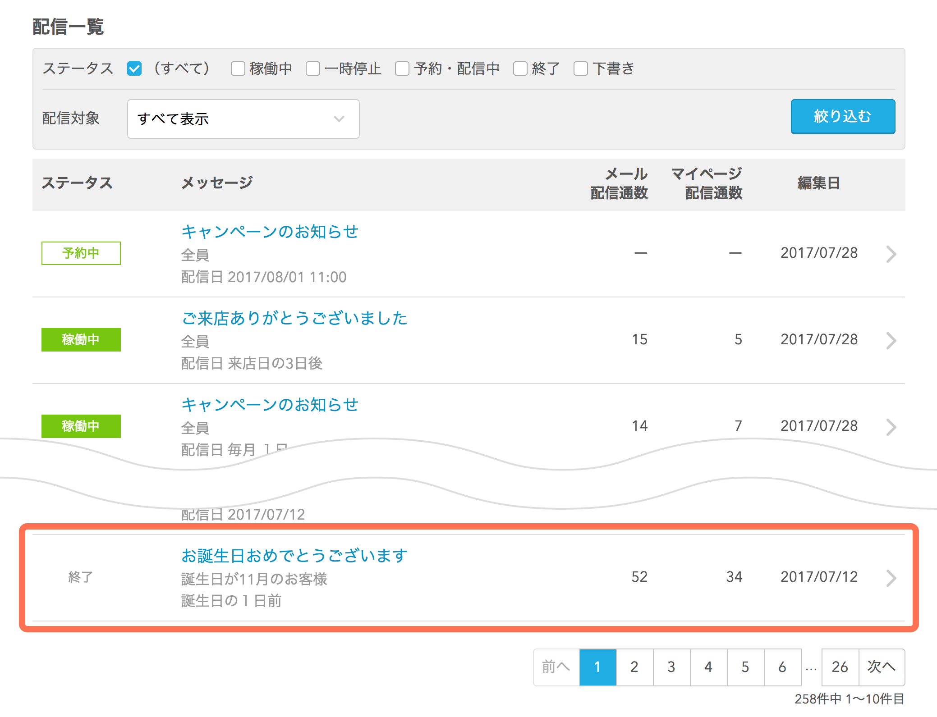Enable the 稼働中 status filter
Viewport: 937px width, 717px height.
pyautogui.click(x=238, y=69)
